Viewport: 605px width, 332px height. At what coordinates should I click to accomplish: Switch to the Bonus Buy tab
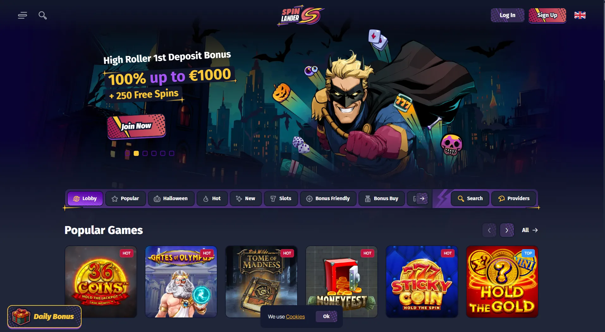[382, 199]
